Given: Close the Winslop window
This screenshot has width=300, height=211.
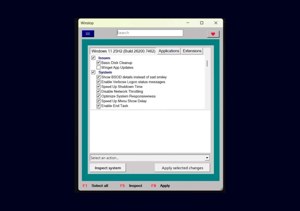Looking at the screenshot, I should coord(216,23).
